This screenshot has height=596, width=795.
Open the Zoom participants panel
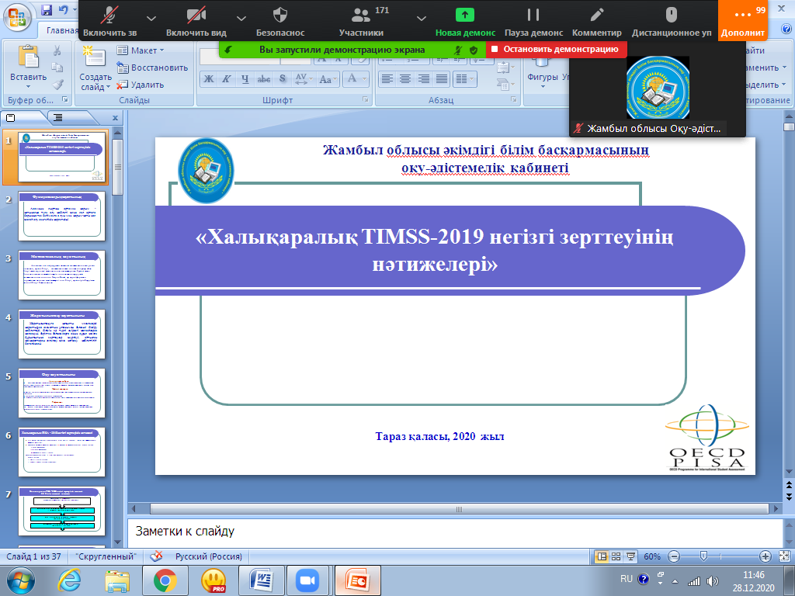click(361, 20)
